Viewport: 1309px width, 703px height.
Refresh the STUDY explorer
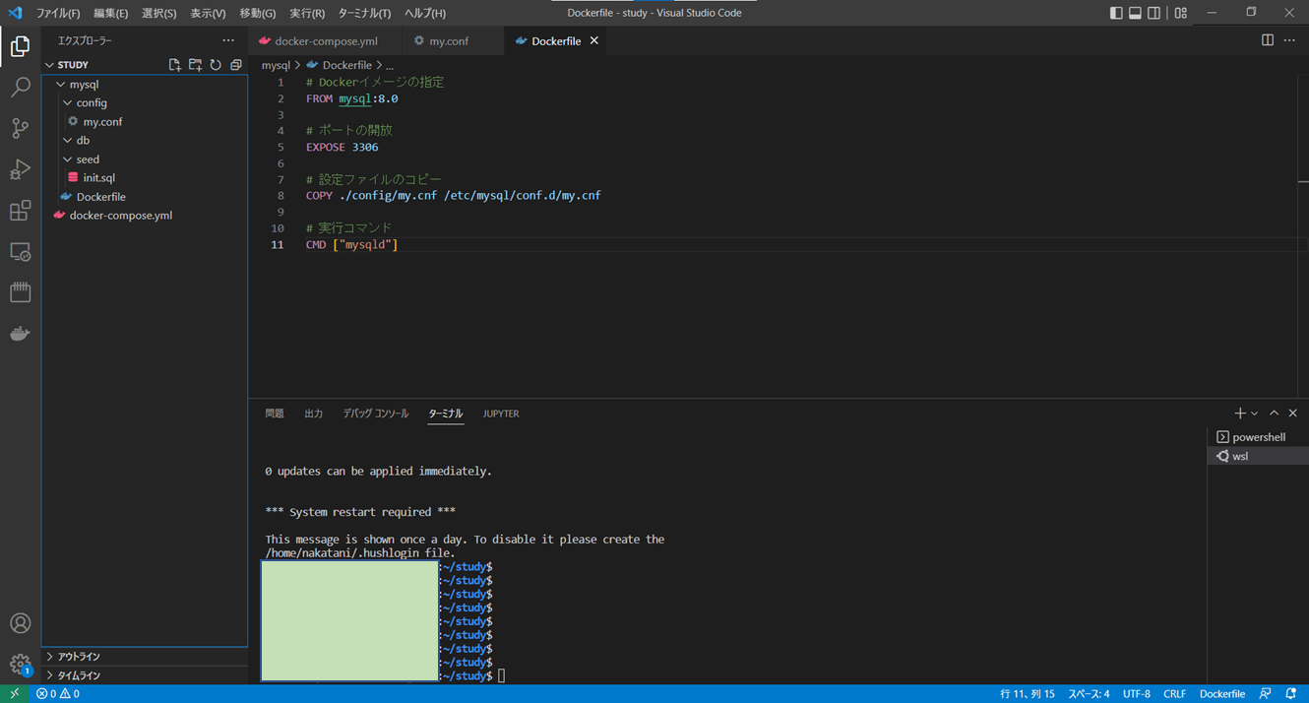coord(216,64)
